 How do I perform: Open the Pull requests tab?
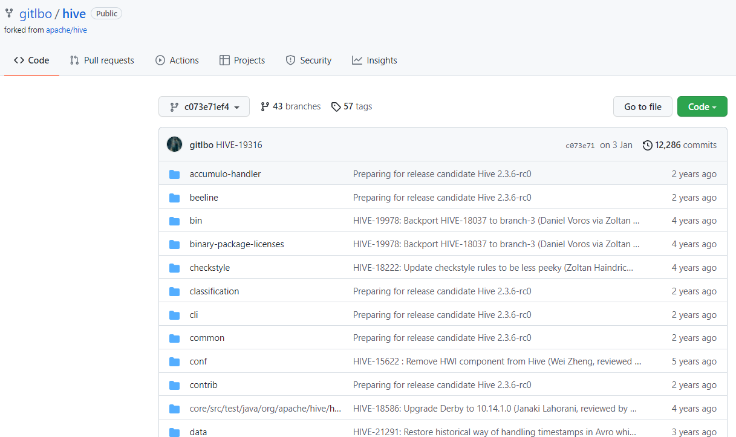point(102,60)
